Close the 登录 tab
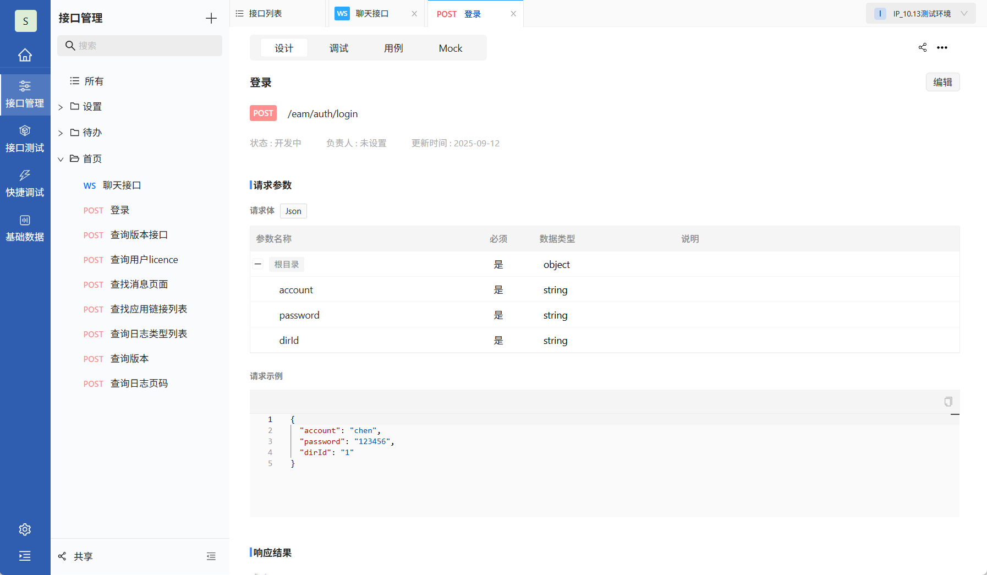The width and height of the screenshot is (987, 575). (x=513, y=14)
